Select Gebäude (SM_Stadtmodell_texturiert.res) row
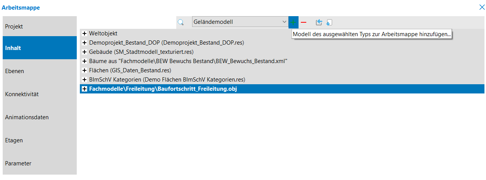The image size is (486, 180). (x=282, y=52)
